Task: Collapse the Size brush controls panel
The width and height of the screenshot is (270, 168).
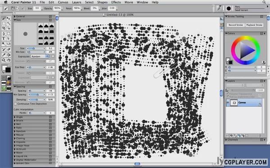Action: [15, 20]
